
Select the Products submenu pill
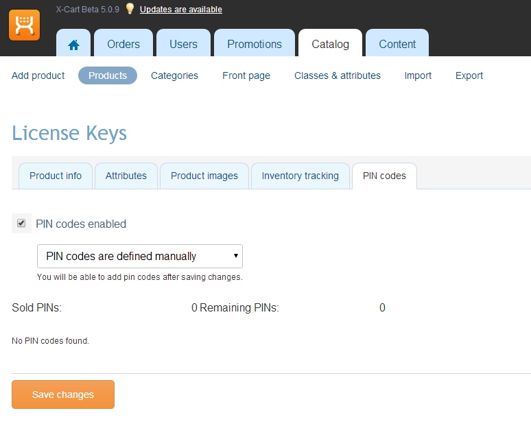[108, 75]
